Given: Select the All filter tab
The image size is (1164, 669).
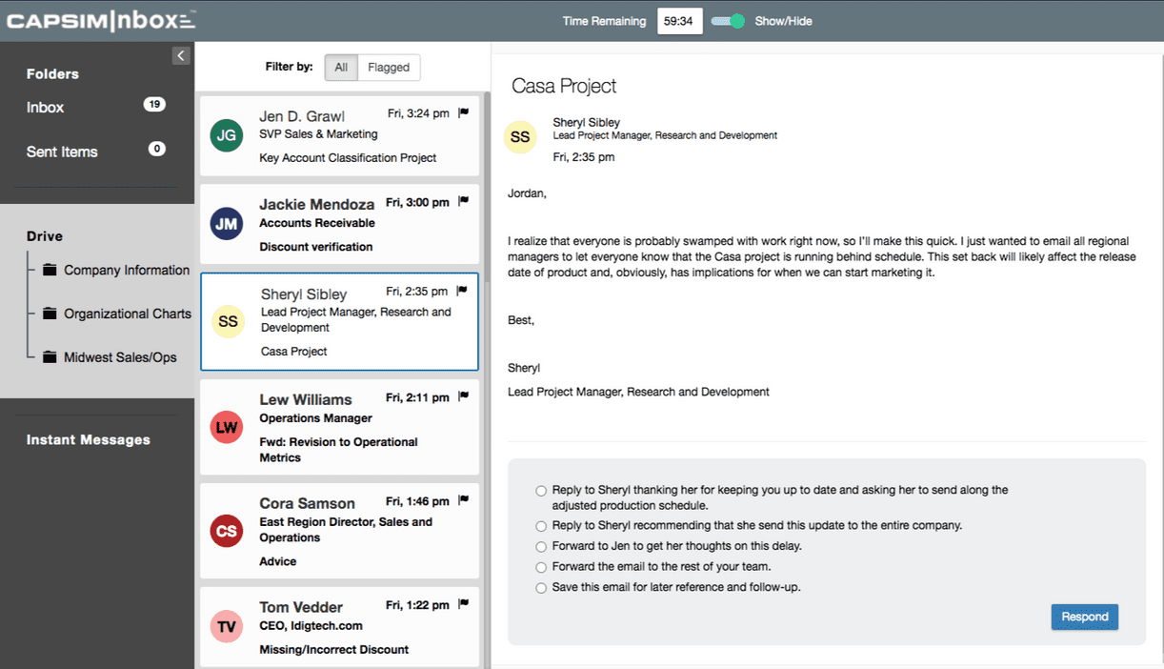Looking at the screenshot, I should point(340,67).
